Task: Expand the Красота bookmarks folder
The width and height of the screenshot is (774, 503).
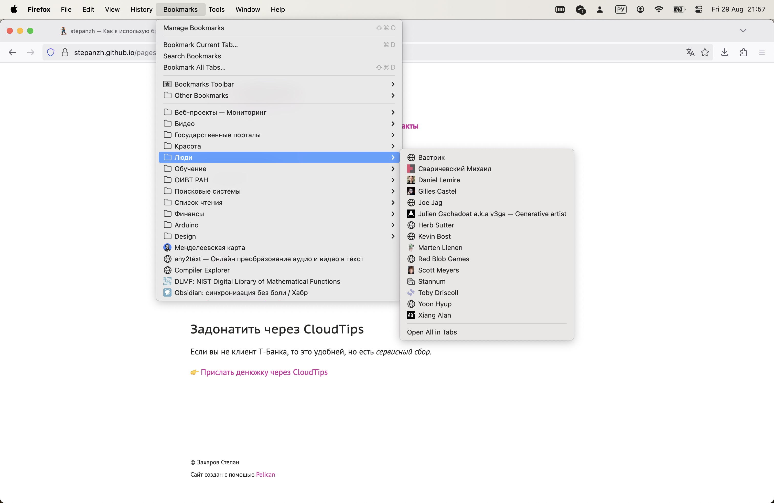Action: click(x=279, y=146)
